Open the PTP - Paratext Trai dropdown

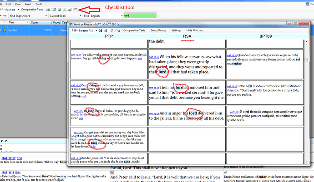click(96, 30)
